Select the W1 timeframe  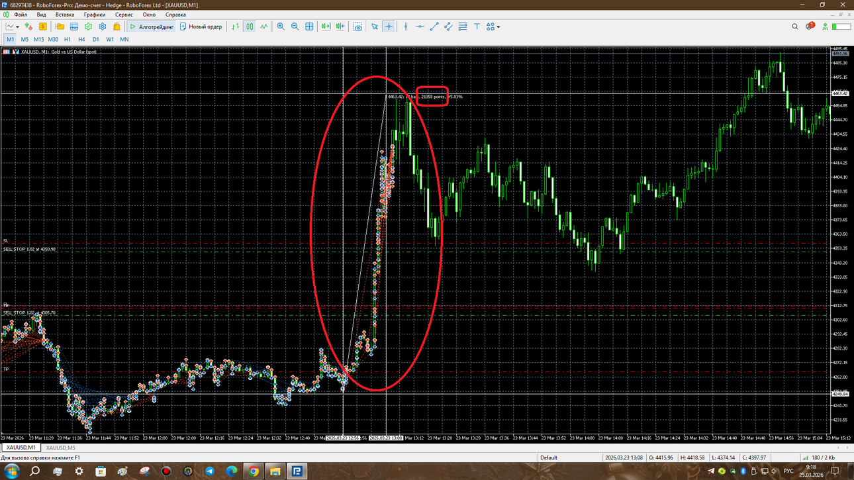tap(110, 39)
